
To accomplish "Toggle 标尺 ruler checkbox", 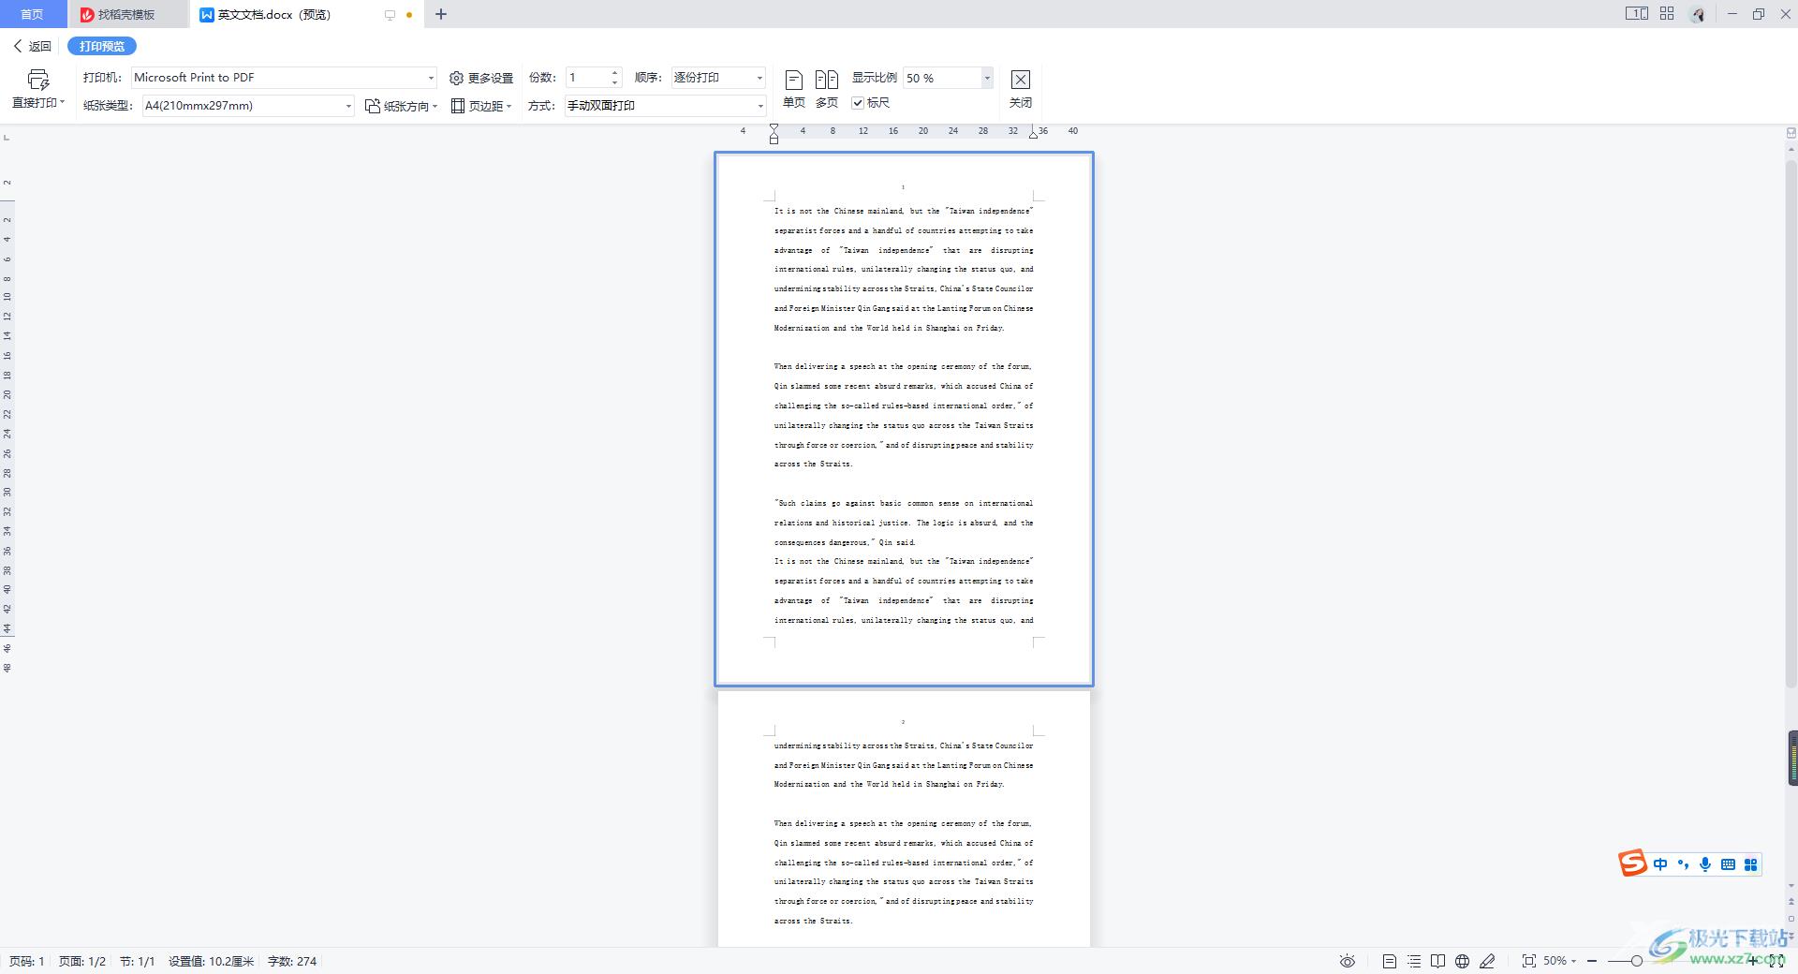I will 857,103.
